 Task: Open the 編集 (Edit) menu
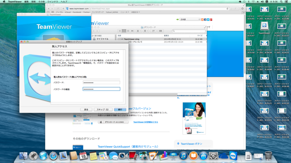27,1
